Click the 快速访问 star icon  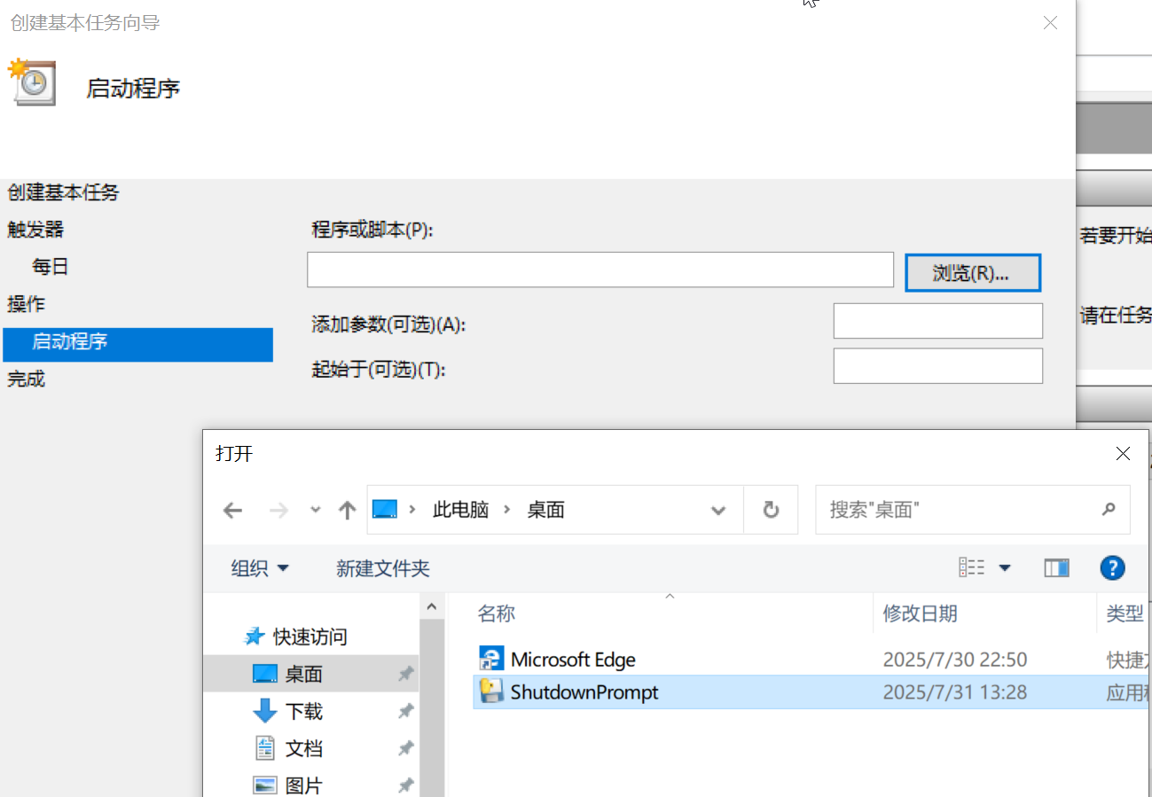(x=255, y=637)
